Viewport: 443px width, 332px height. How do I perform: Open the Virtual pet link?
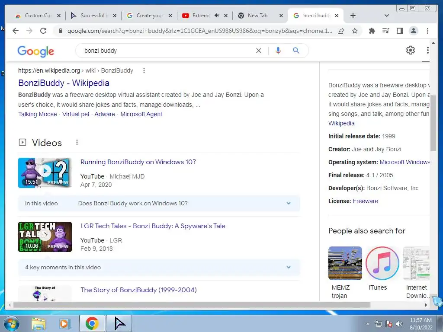tap(76, 114)
